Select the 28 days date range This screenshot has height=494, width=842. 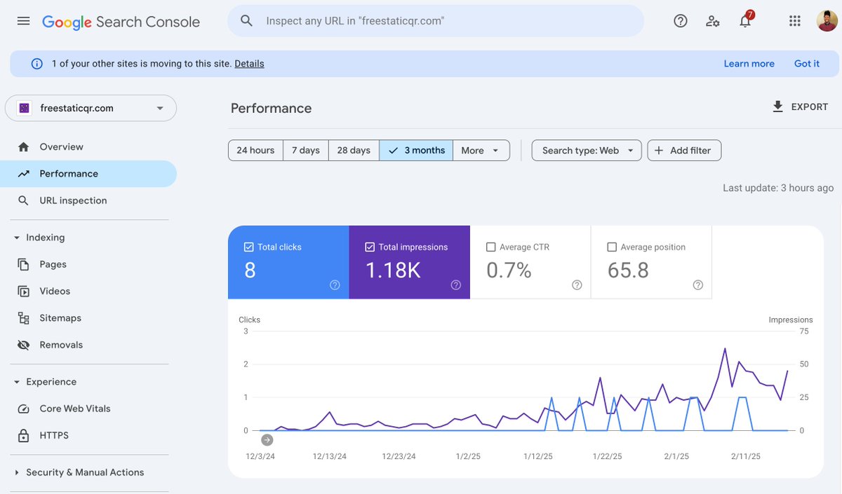[x=354, y=151]
